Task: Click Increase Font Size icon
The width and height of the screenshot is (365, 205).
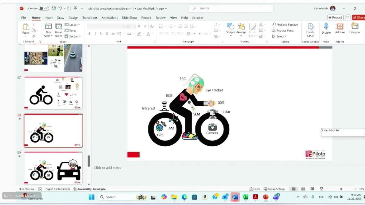Action: coord(139,26)
